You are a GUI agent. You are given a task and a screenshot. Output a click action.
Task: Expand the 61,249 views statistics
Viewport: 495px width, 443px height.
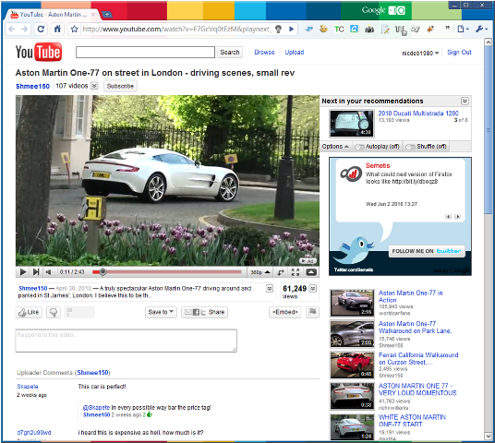[x=313, y=288]
